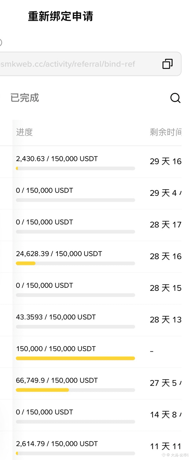Switch to the 已完成 tab

25,98
